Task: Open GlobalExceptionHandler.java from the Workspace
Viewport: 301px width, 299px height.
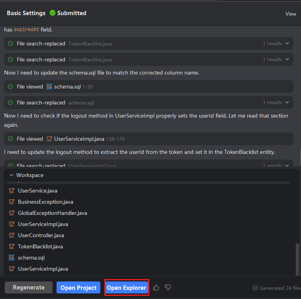Action: (52, 213)
